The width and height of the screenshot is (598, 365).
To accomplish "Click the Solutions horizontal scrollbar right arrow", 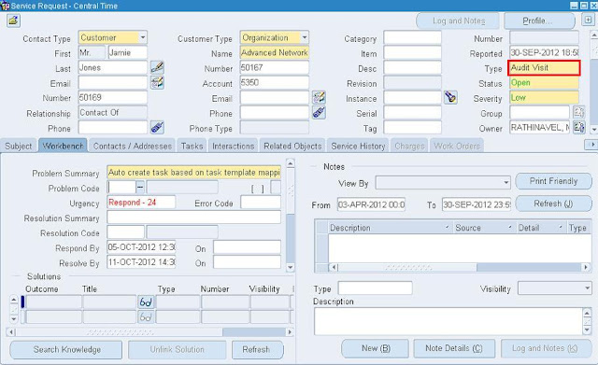I will point(290,331).
